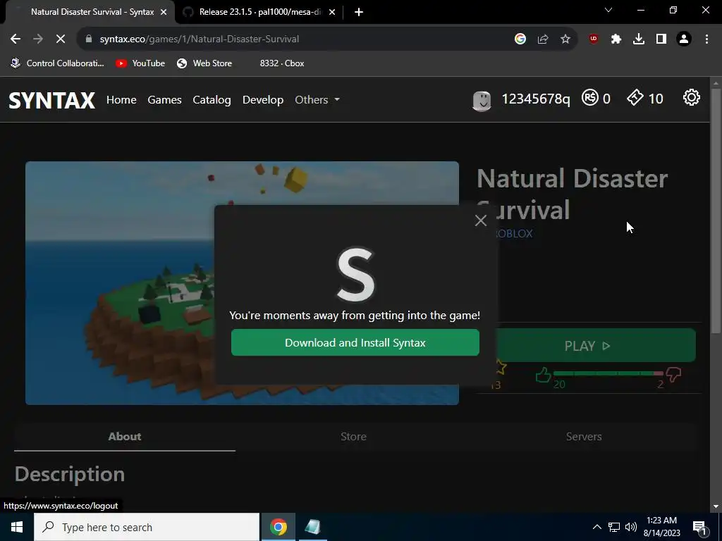The image size is (722, 541).
Task: Open Control Collaboration bookmark
Action: pos(58,63)
